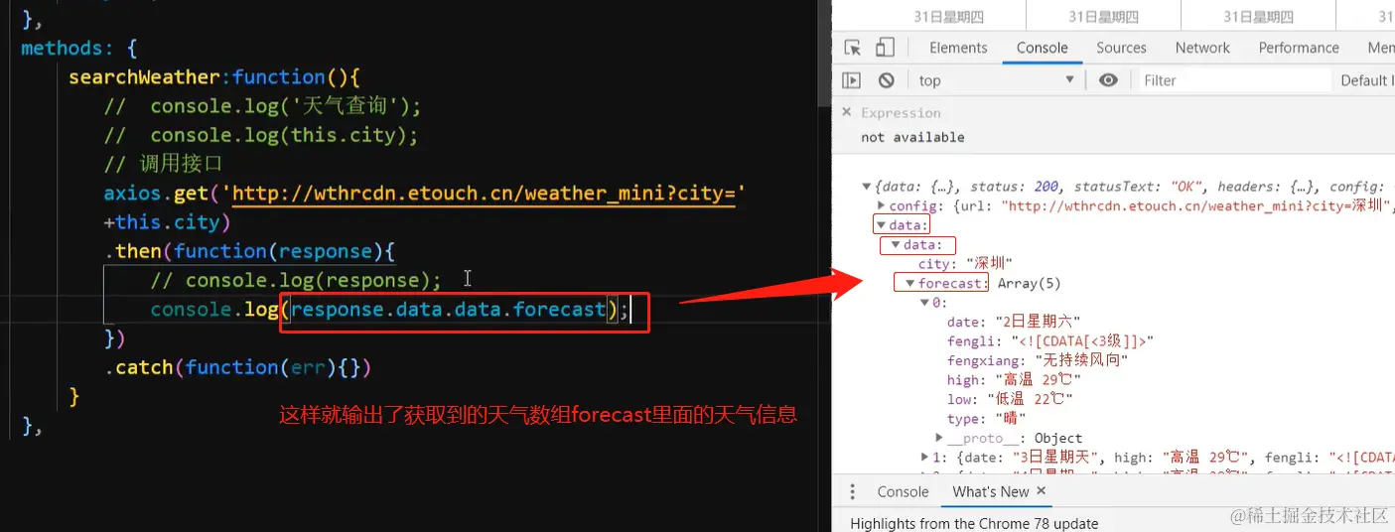
Task: Close the What's New drawer tab
Action: (x=1042, y=490)
